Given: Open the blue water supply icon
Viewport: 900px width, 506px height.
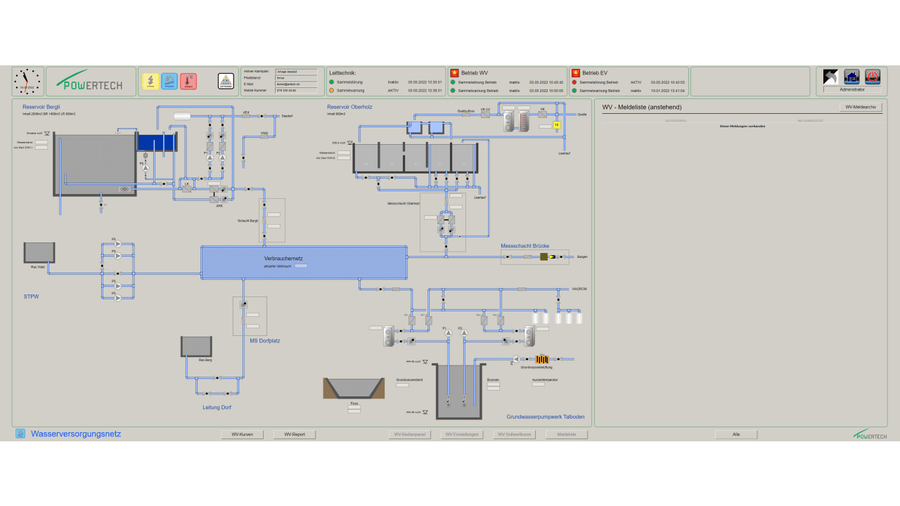Looking at the screenshot, I should pos(169,82).
